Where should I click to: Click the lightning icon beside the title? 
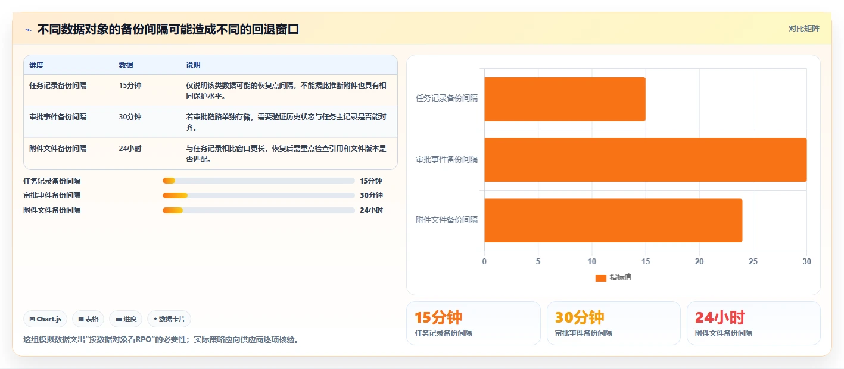[28, 30]
